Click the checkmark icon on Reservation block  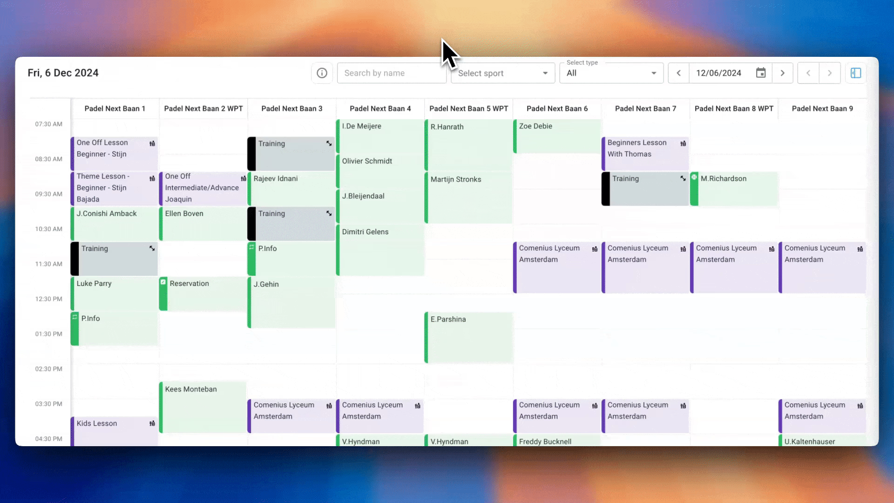click(x=163, y=282)
